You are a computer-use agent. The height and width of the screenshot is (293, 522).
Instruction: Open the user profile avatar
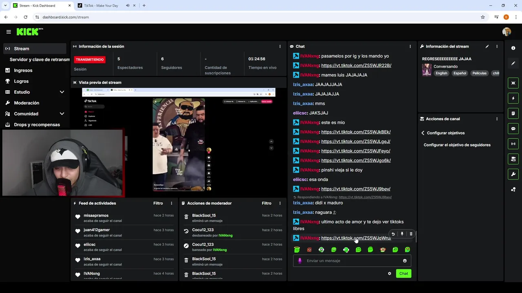pyautogui.click(x=507, y=32)
